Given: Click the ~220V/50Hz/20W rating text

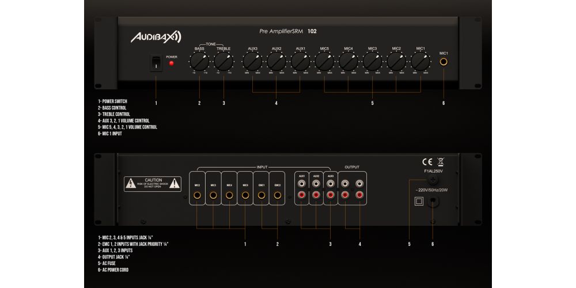Looking at the screenshot, I should [x=431, y=190].
